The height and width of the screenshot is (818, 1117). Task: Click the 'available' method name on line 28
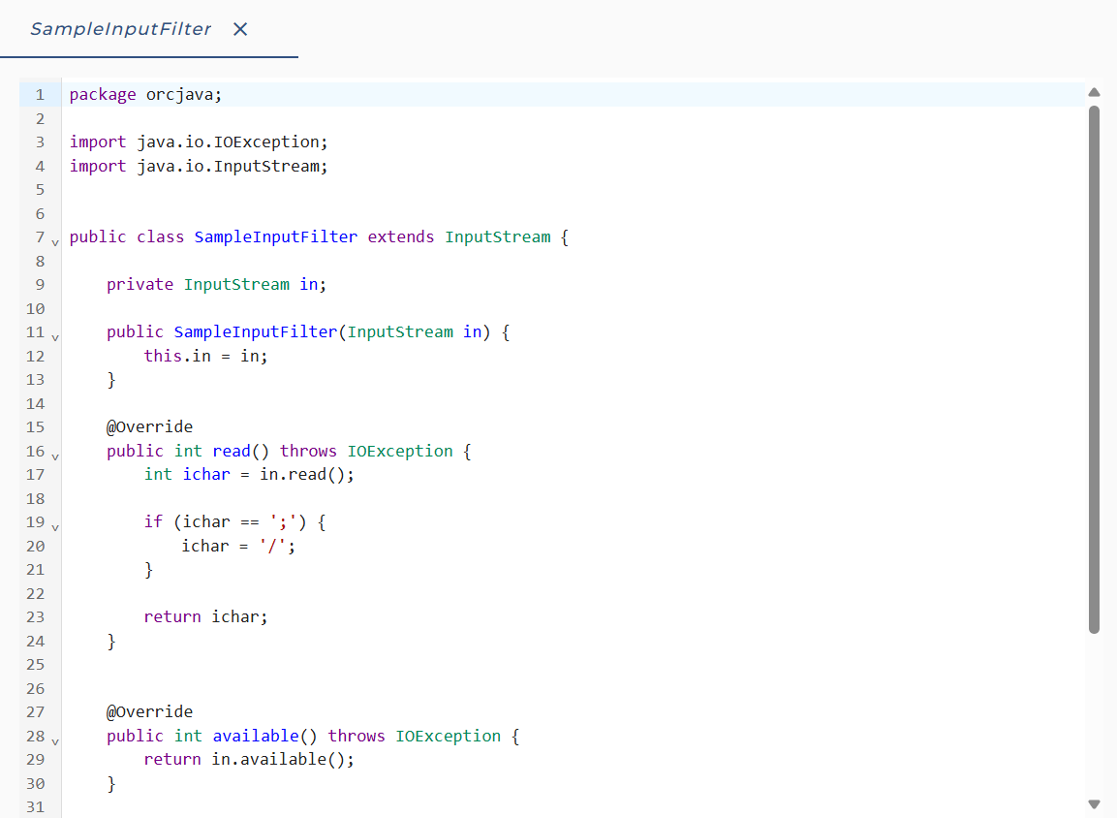pyautogui.click(x=256, y=736)
